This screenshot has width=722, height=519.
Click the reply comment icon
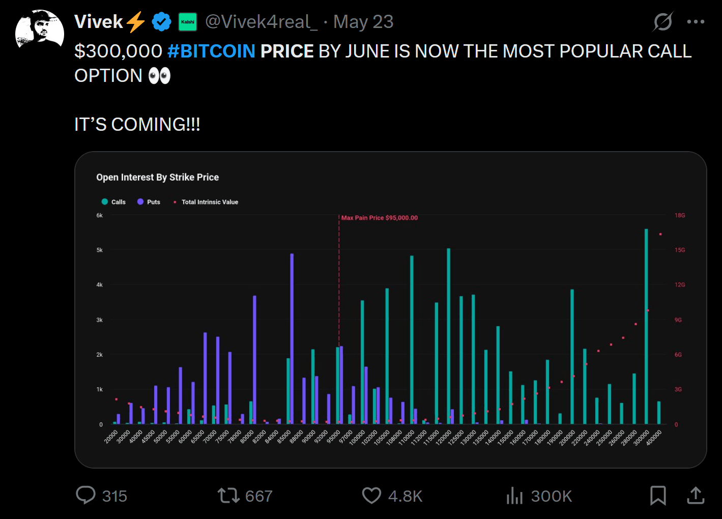pos(85,495)
